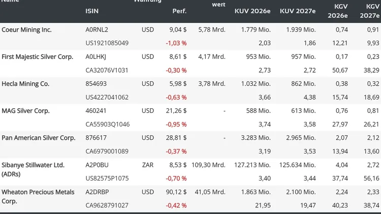Select WKN 460241 for MAG Silver
The image size is (381, 214).
[96, 111]
